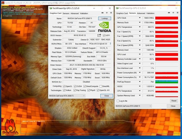Switch to Validation tab in left GPU-Z window
This screenshot has width=182, height=139.
coord(84,13)
